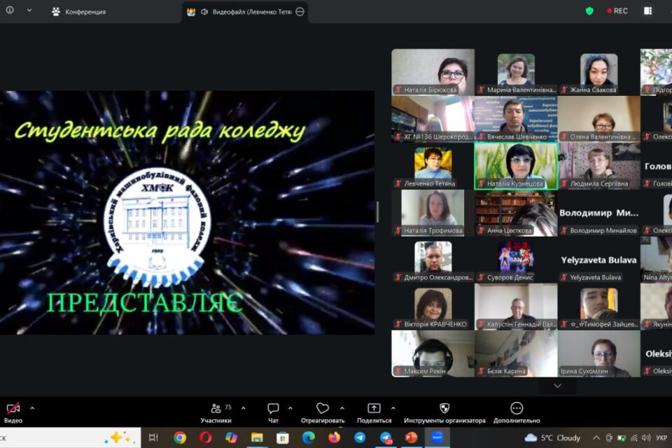Open Windows Task View
672x448 pixels.
coord(153,437)
